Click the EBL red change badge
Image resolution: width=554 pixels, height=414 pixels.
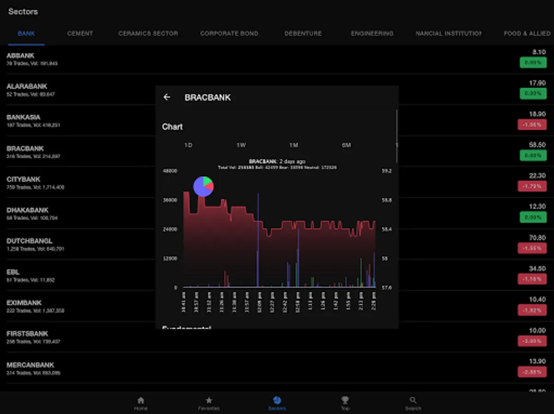click(532, 279)
